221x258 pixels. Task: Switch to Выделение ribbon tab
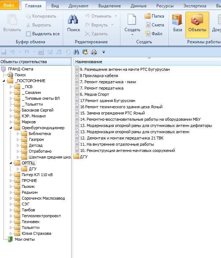pos(110,6)
